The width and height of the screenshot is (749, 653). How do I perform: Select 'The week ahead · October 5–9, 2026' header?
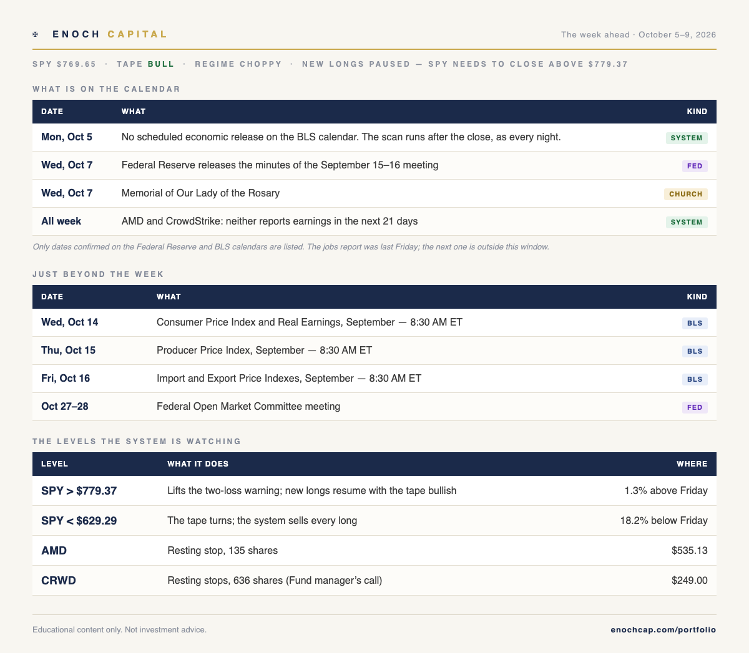coord(639,34)
